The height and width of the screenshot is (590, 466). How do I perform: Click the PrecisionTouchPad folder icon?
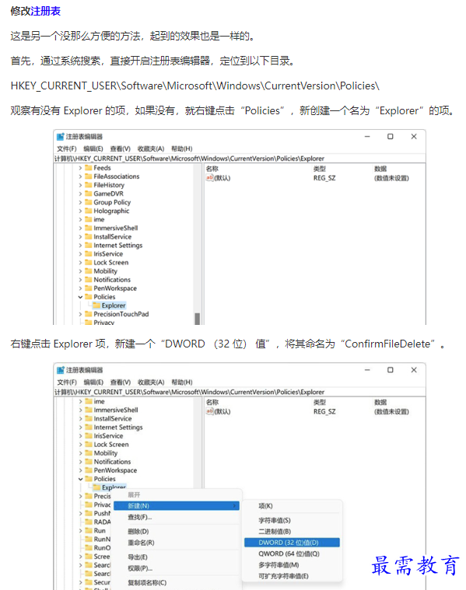pyautogui.click(x=89, y=314)
